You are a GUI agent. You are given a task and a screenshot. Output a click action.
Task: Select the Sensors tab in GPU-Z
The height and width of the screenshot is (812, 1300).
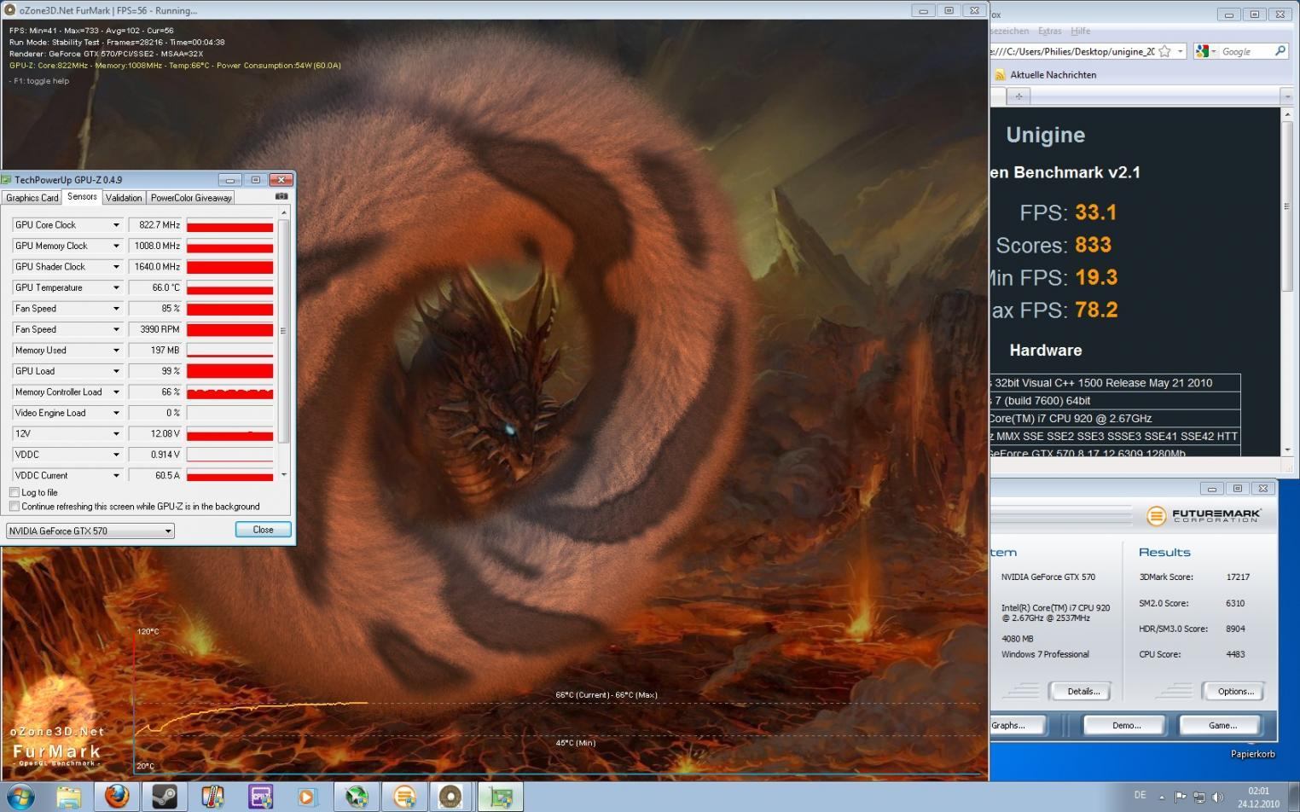[x=82, y=197]
